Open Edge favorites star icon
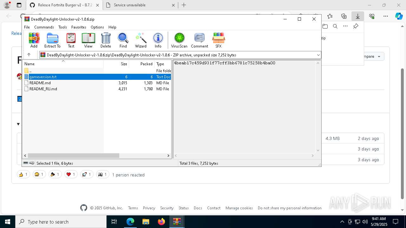Viewport: 406px width, 228px height. (330, 16)
